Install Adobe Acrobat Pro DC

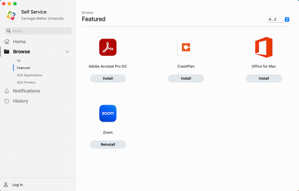[x=108, y=78]
